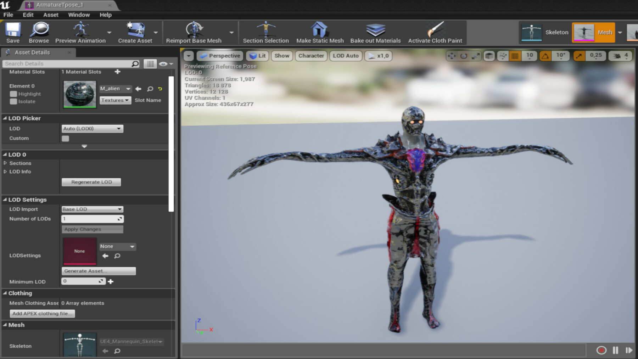The width and height of the screenshot is (638, 359).
Task: Enable the Highlight checkbox for Element 0
Action: 13,94
